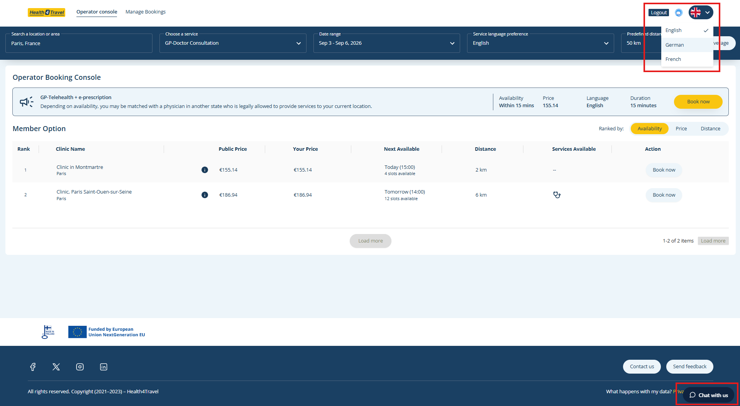Click the Logout button
Viewport: 740px width, 406px height.
point(659,12)
